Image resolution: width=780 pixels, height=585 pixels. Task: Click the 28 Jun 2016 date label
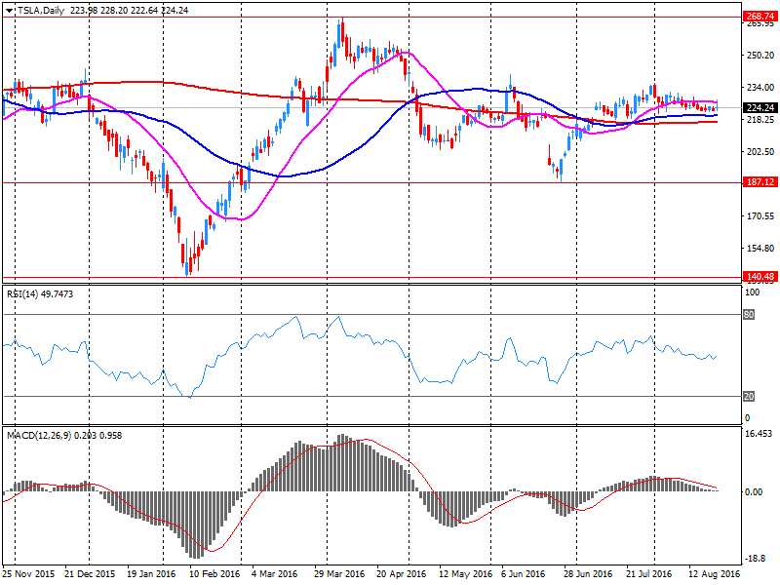[x=588, y=573]
